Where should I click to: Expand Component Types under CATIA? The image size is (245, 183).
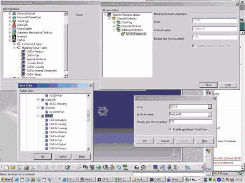(x=14, y=44)
